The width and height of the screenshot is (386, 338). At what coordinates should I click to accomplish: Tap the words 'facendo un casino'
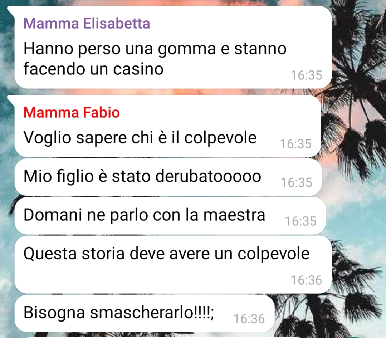pyautogui.click(x=93, y=69)
